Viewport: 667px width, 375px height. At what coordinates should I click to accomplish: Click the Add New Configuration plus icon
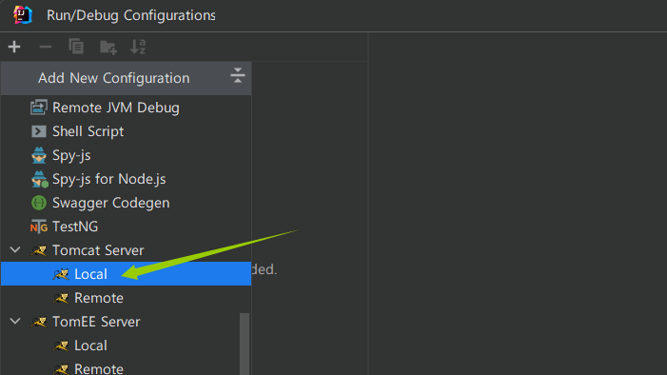coord(14,47)
